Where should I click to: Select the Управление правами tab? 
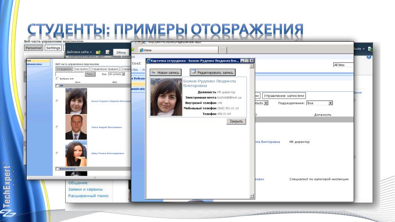[x=105, y=69]
